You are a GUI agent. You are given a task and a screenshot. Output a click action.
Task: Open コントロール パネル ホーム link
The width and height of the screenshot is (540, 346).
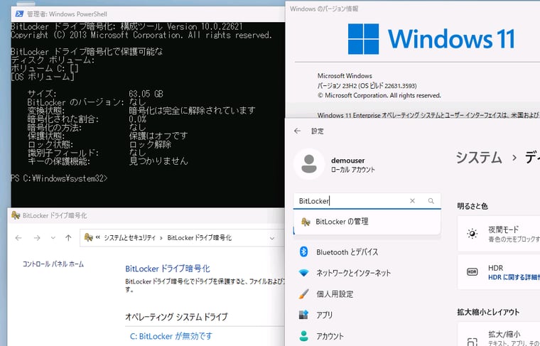pyautogui.click(x=53, y=264)
